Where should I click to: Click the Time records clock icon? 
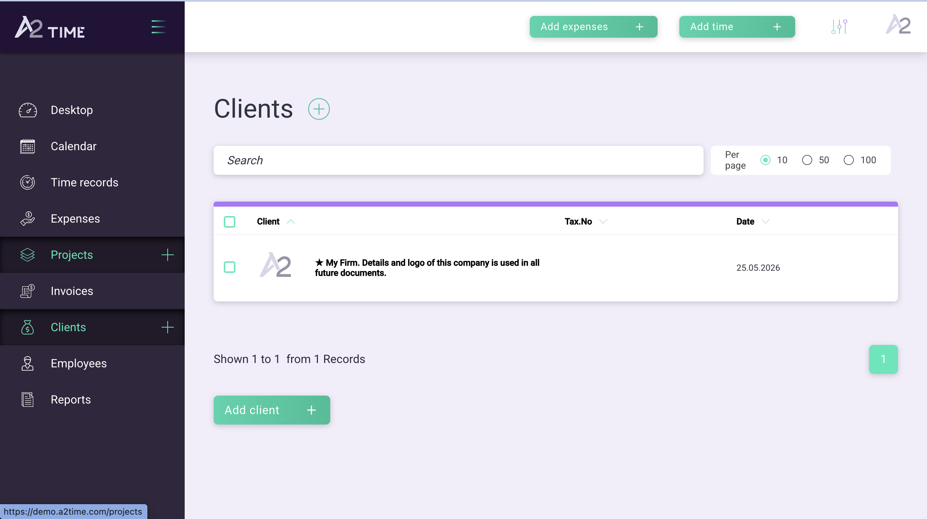[x=28, y=182]
